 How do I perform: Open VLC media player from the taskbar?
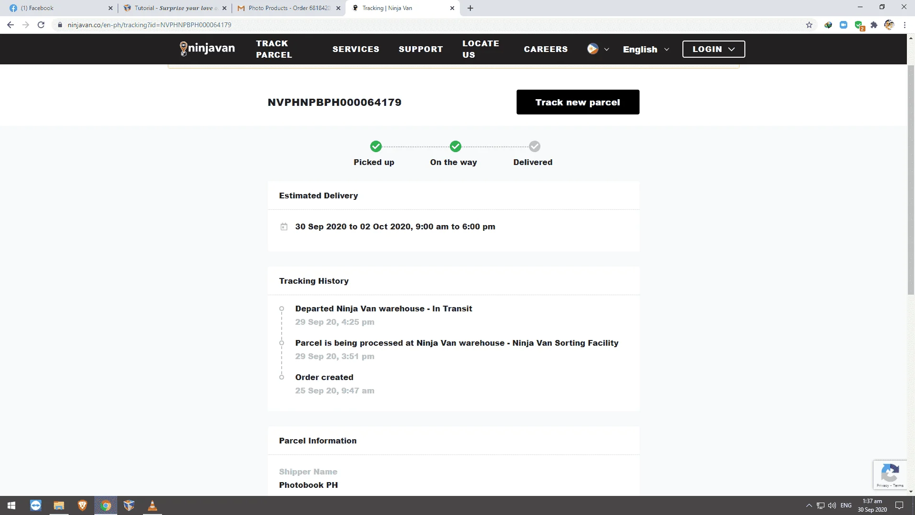tap(152, 505)
